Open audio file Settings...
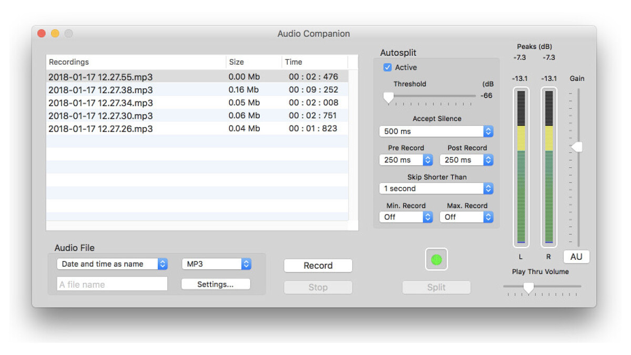The width and height of the screenshot is (631, 355). pos(216,285)
